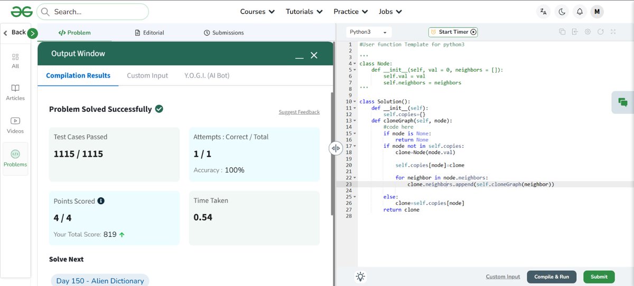Open the All sidebar section
This screenshot has height=286, width=634.
15,61
